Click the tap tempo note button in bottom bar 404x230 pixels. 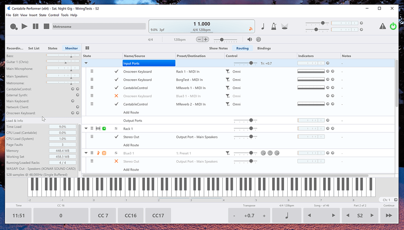(287, 215)
